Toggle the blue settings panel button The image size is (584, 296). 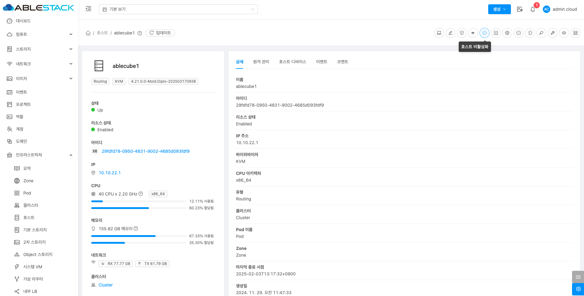[578, 289]
